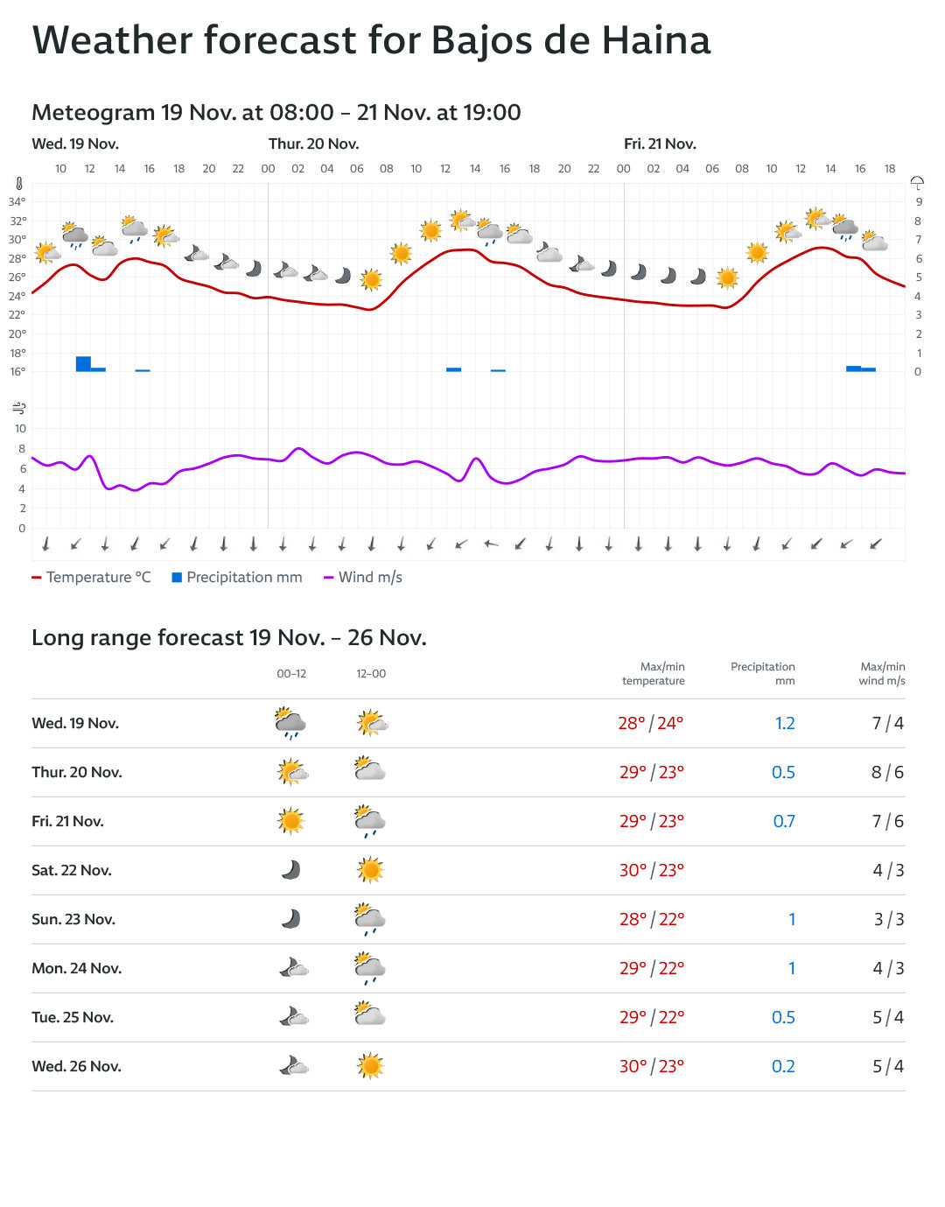Click the 12-00 column header
This screenshot has width=945, height=1207.
pyautogui.click(x=371, y=674)
